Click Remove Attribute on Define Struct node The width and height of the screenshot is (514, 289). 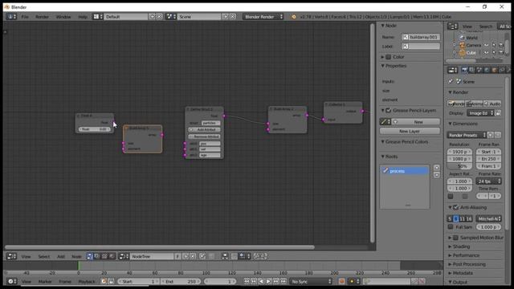[x=204, y=136]
